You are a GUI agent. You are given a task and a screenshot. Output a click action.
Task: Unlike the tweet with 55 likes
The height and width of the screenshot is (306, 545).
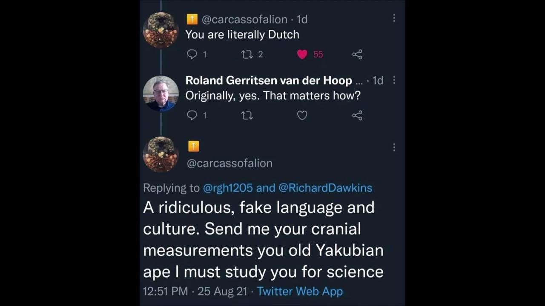(x=302, y=54)
